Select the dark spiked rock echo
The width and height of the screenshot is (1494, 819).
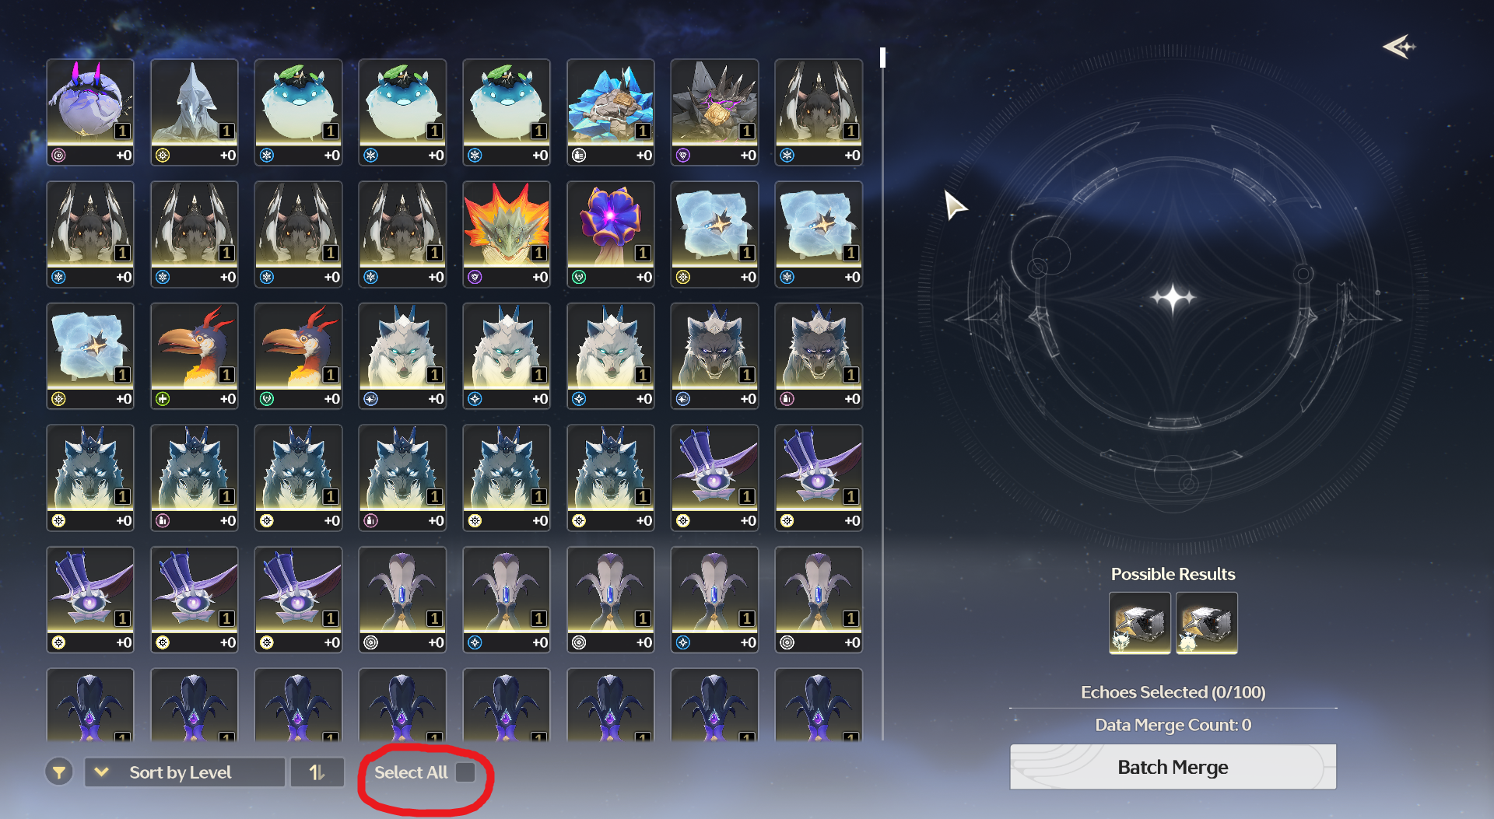pos(715,112)
